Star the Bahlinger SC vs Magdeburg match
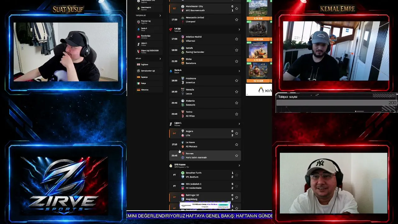This screenshot has width=398, height=224. pos(237,197)
